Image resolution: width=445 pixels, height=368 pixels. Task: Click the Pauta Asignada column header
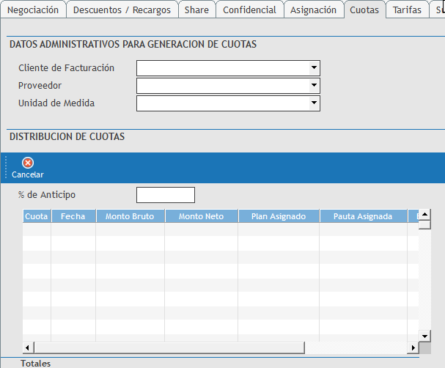coord(363,216)
